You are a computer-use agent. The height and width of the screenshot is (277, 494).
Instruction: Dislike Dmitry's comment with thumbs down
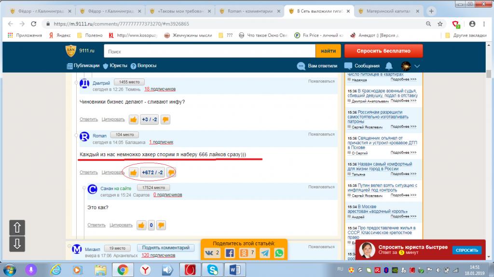(165, 119)
